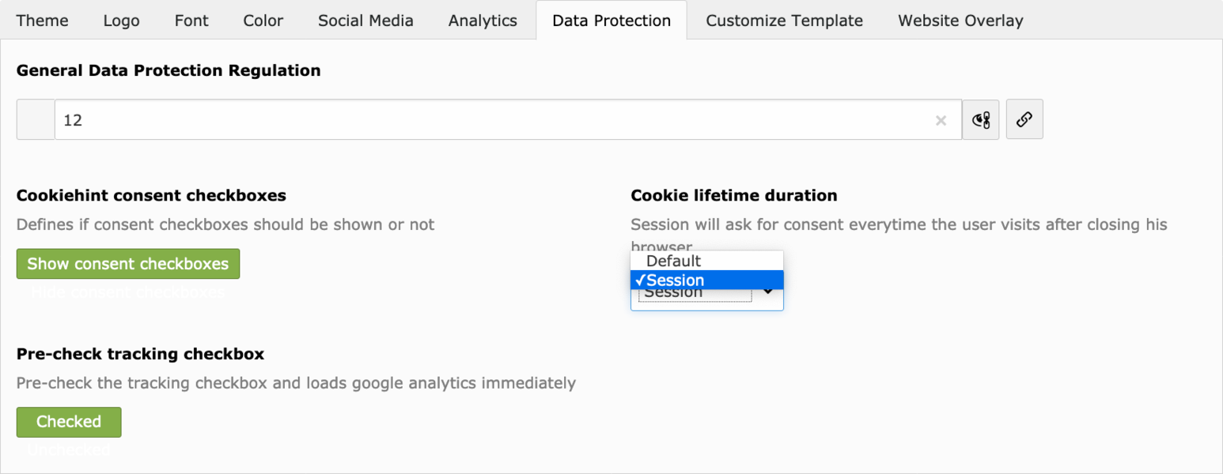Switch to Social Media tab
Screen dimensions: 1223x474
365,21
